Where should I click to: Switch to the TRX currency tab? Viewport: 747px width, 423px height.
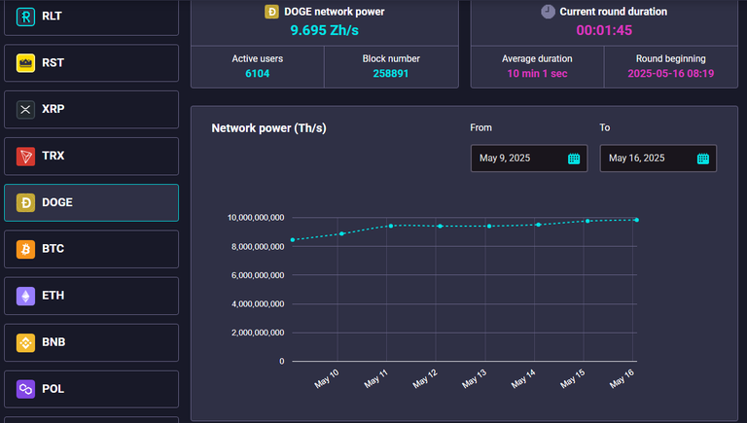point(91,157)
